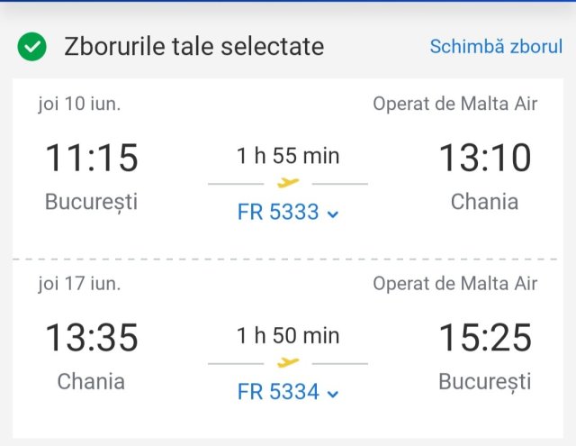
Task: Open the Schimbă zborul link
Action: pyautogui.click(x=496, y=47)
